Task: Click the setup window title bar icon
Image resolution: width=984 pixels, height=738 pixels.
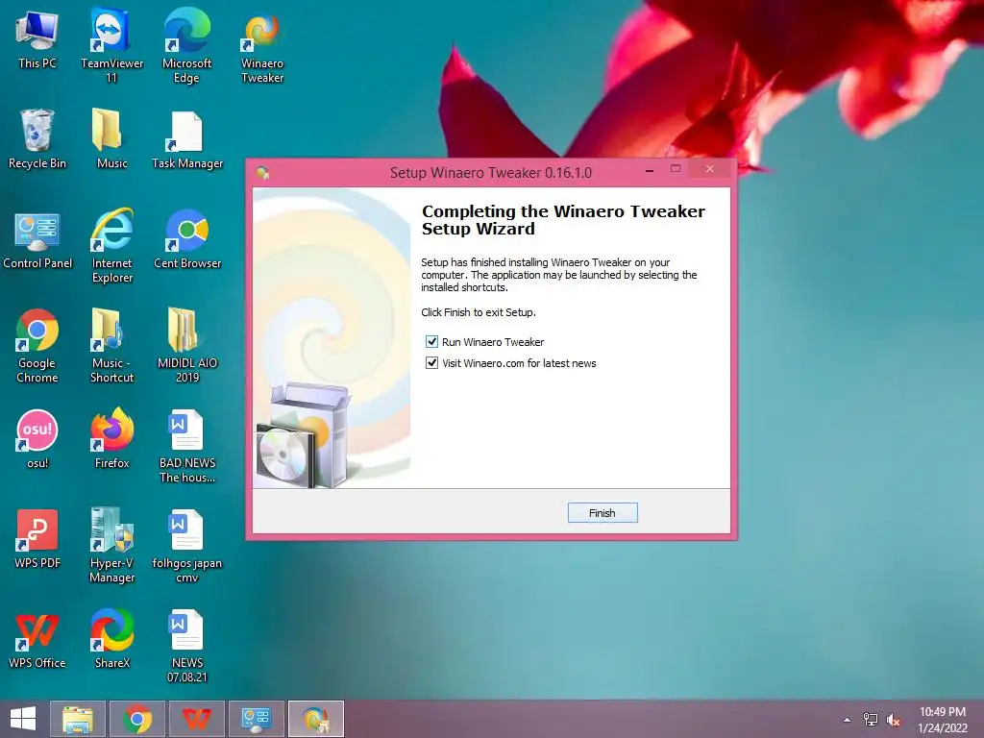Action: (x=262, y=173)
